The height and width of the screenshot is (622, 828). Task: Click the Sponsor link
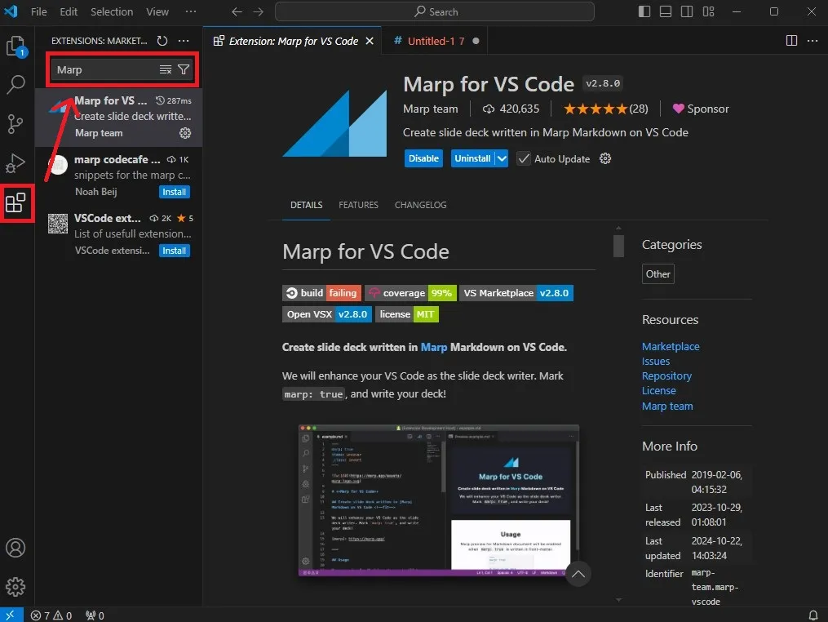point(700,109)
